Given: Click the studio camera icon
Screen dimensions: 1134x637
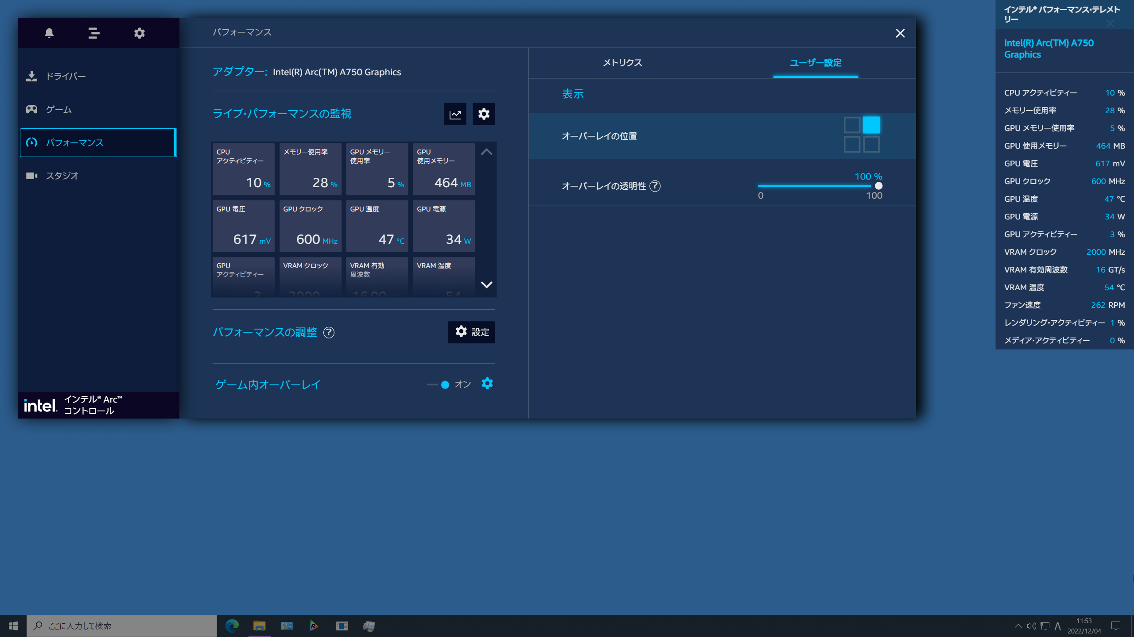Looking at the screenshot, I should 31,176.
